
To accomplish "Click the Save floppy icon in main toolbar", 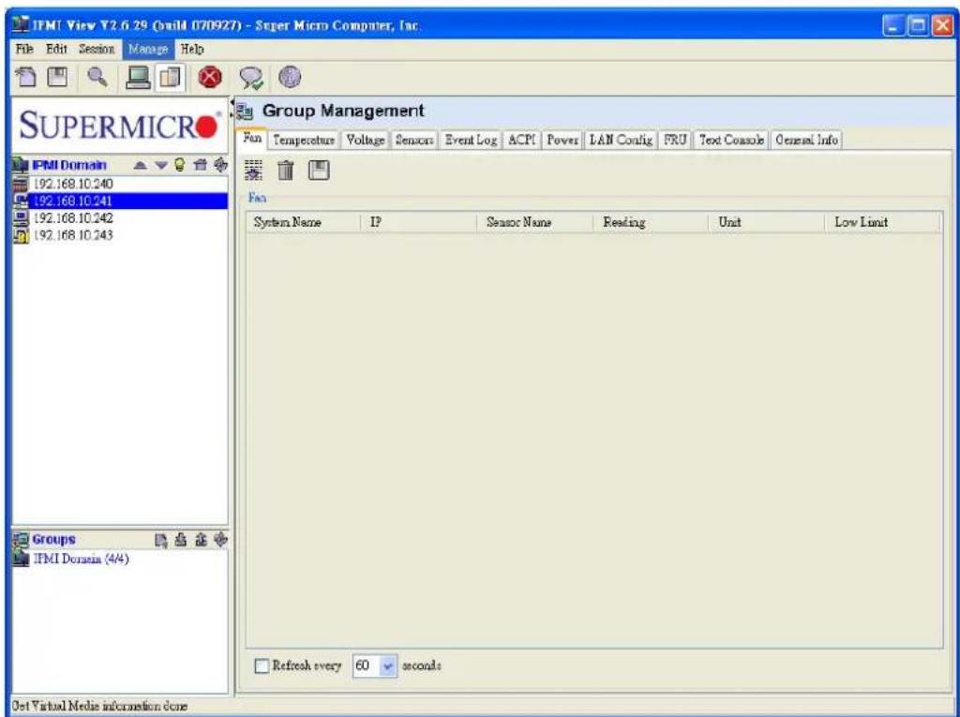I will point(57,77).
